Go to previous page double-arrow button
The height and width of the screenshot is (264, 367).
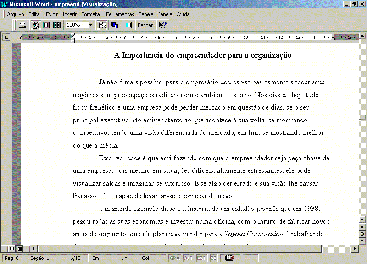[362, 227]
